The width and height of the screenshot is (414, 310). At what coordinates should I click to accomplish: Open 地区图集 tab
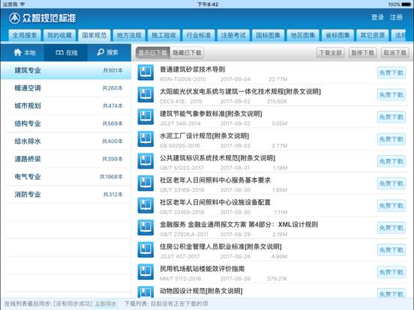(303, 35)
